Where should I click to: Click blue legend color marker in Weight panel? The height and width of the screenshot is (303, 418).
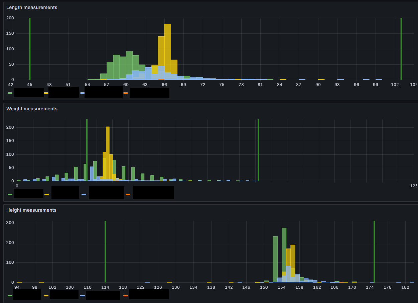point(84,194)
